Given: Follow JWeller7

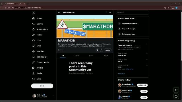Looking at the screenshot, I should click(x=144, y=97).
